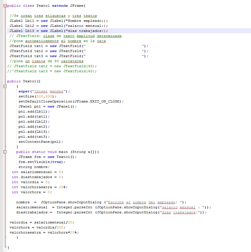Click the 'frm.setVisible(true);' line

click(42, 162)
